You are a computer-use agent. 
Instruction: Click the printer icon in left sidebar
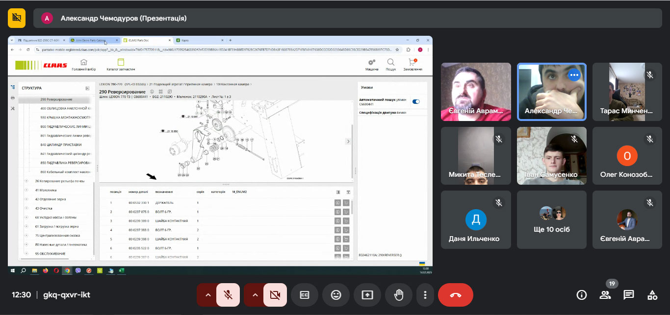pyautogui.click(x=13, y=97)
